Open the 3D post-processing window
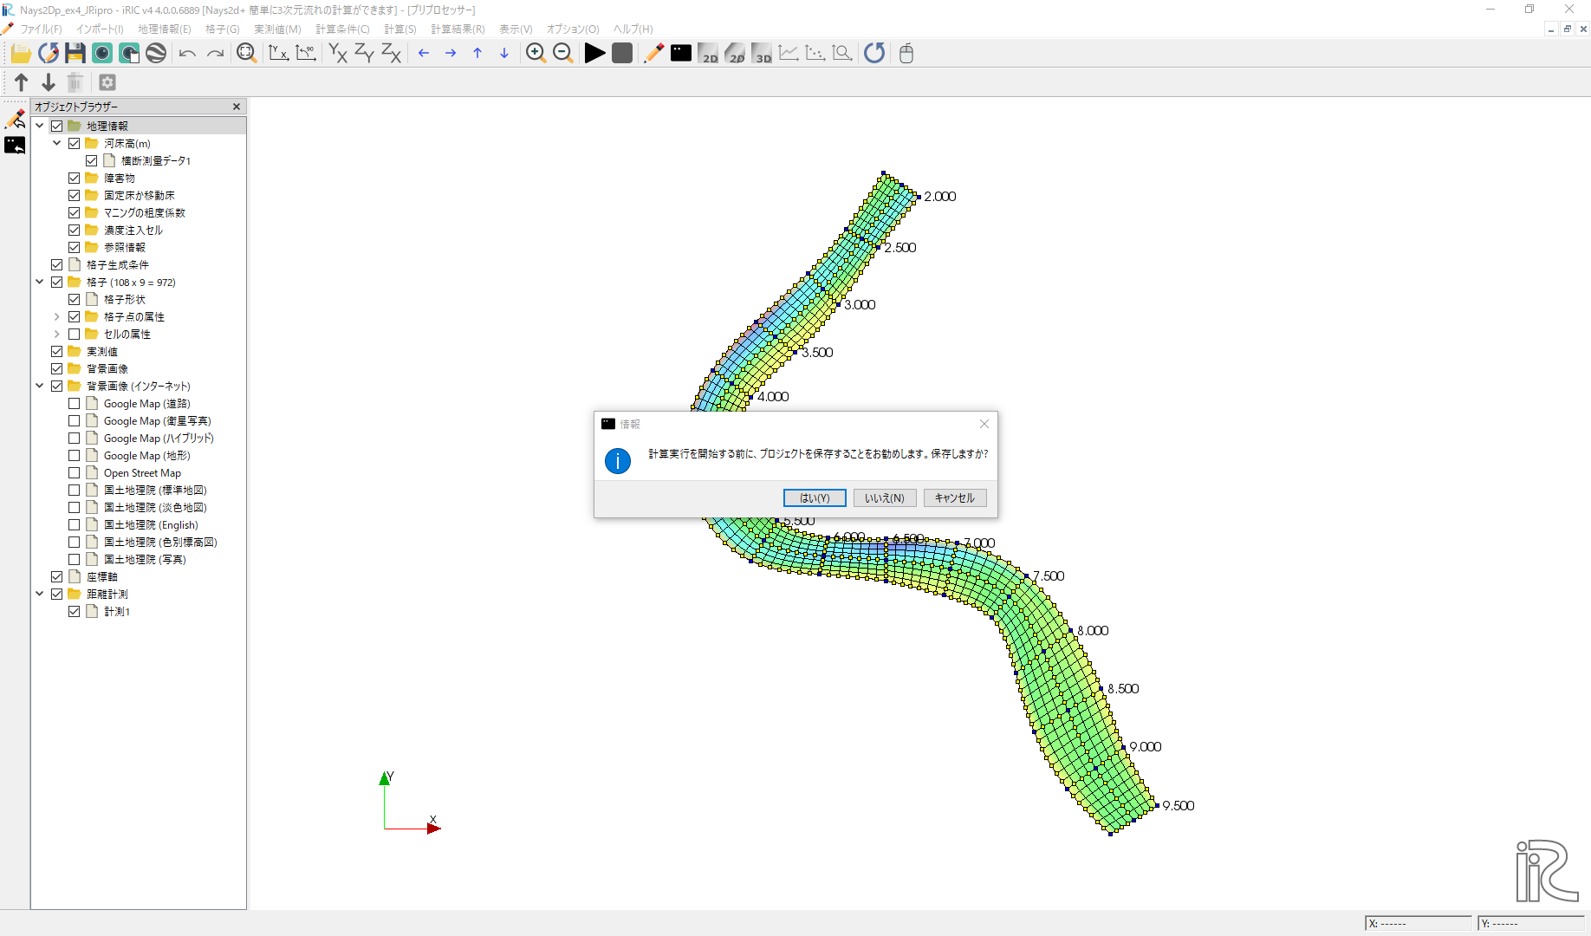Image resolution: width=1591 pixels, height=936 pixels. click(762, 54)
